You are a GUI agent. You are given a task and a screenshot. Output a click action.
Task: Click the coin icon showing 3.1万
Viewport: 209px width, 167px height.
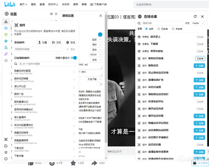pyautogui.click(x=52, y=163)
